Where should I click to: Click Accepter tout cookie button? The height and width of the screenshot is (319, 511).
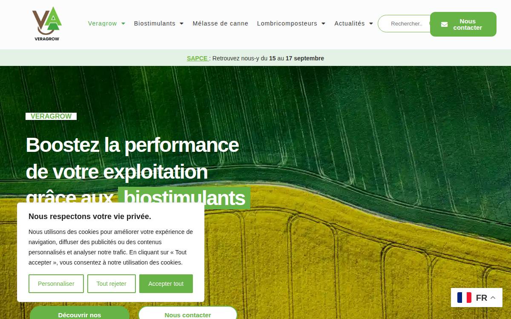pyautogui.click(x=166, y=284)
